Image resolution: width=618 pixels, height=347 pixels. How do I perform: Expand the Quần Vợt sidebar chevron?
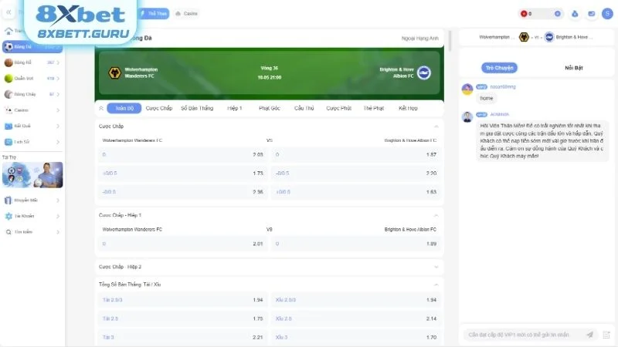pyautogui.click(x=58, y=79)
